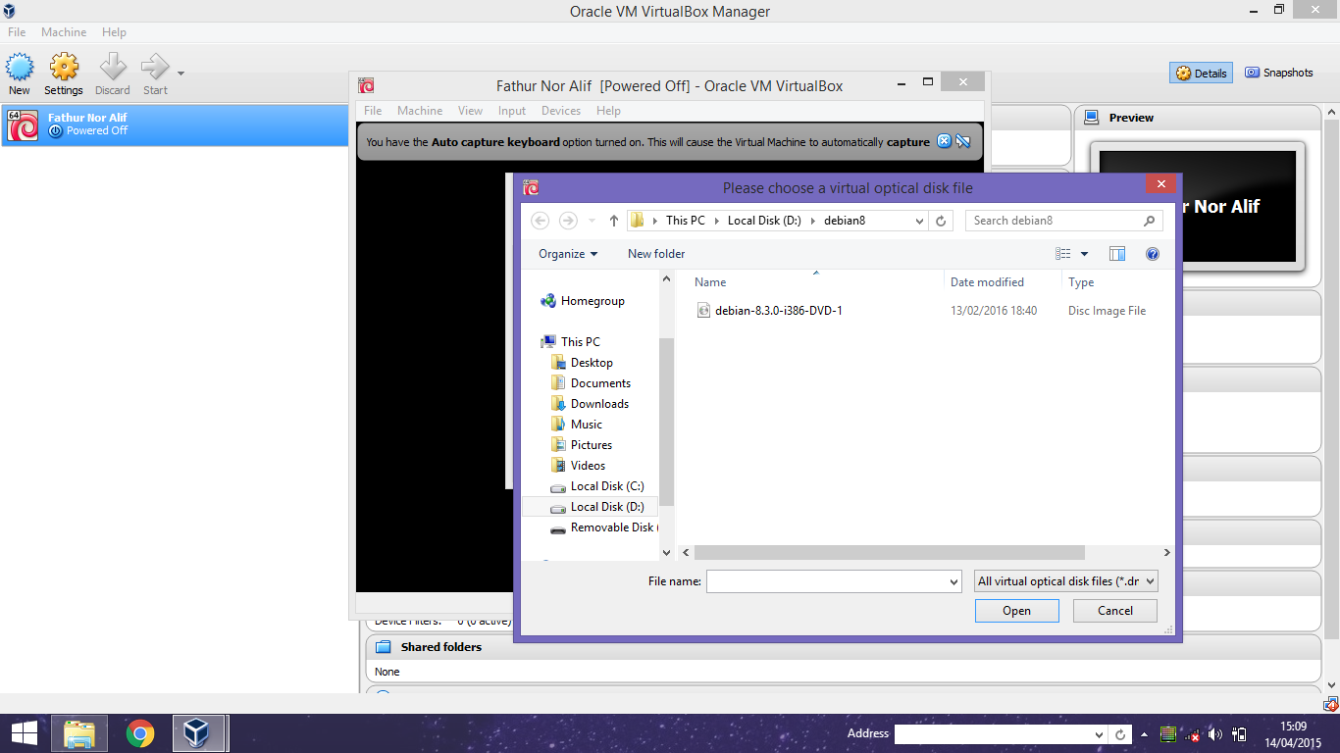Click the Cancel button
The width and height of the screenshot is (1340, 753).
(1114, 611)
